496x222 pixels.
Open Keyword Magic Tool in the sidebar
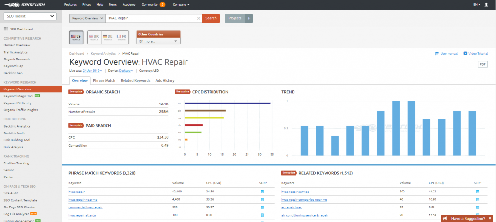19,96
